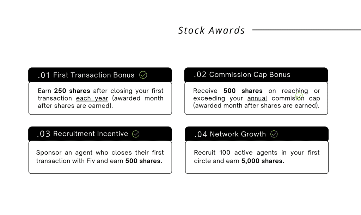Click the checkmark icon beside Recruitment Incentive
This screenshot has height=215, width=361.
136,134
